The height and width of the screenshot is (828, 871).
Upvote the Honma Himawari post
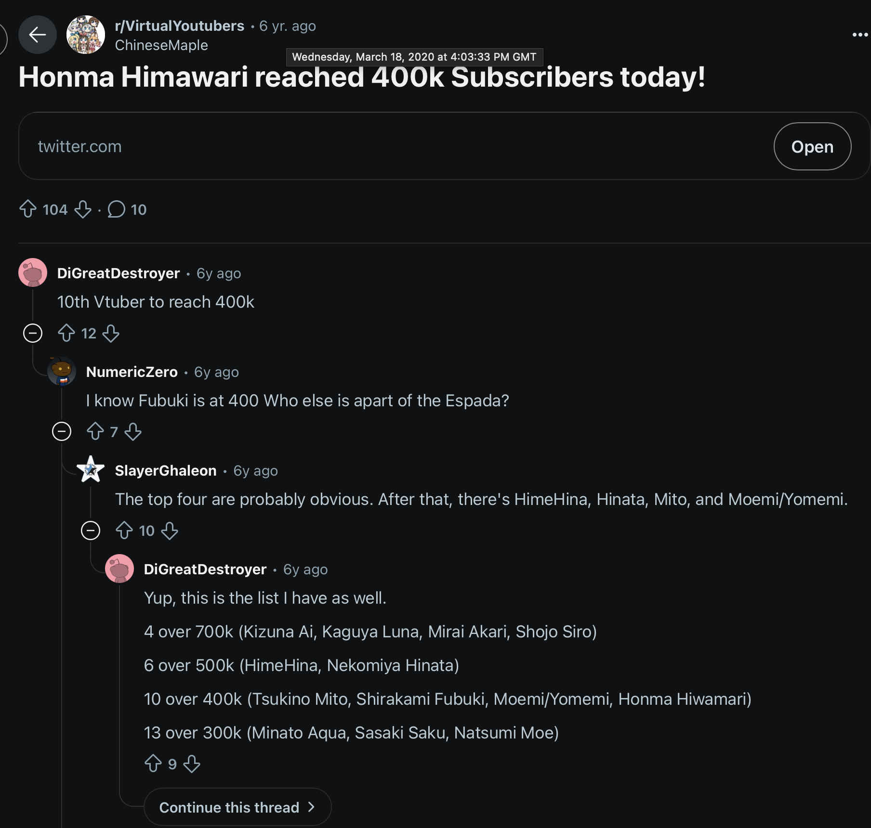pyautogui.click(x=28, y=209)
